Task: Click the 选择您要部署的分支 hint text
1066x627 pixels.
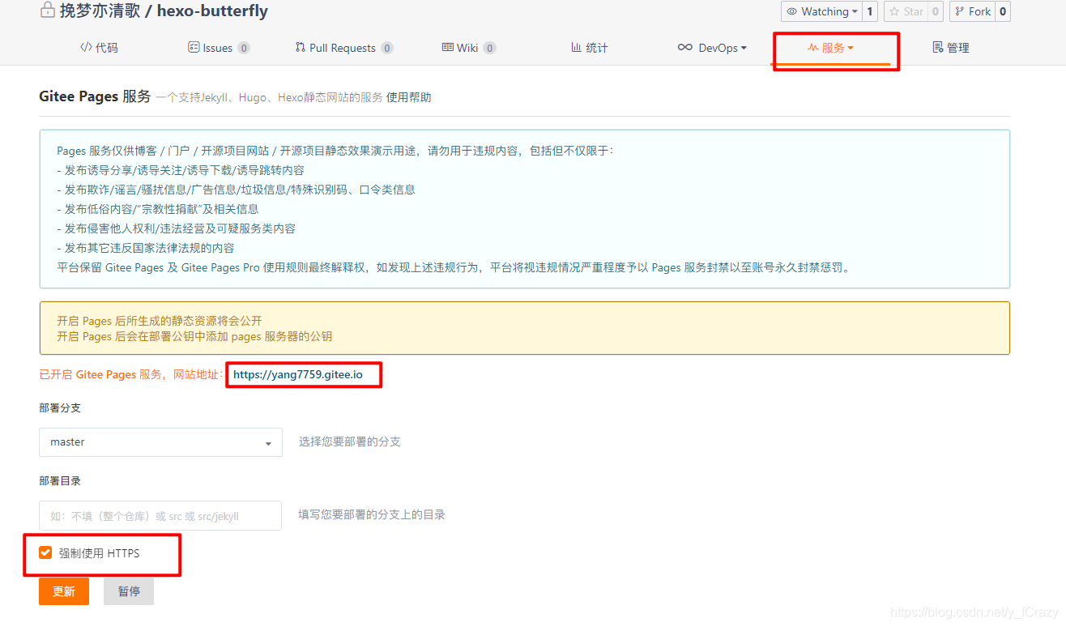Action: point(350,441)
